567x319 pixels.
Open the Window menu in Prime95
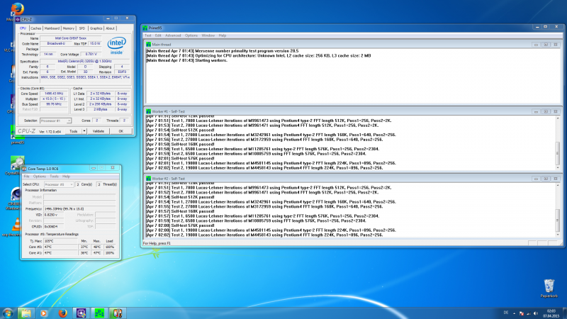pyautogui.click(x=208, y=35)
